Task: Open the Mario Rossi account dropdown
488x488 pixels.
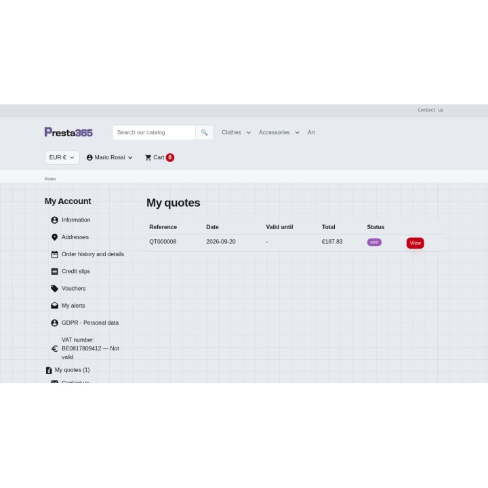Action: coord(110,157)
